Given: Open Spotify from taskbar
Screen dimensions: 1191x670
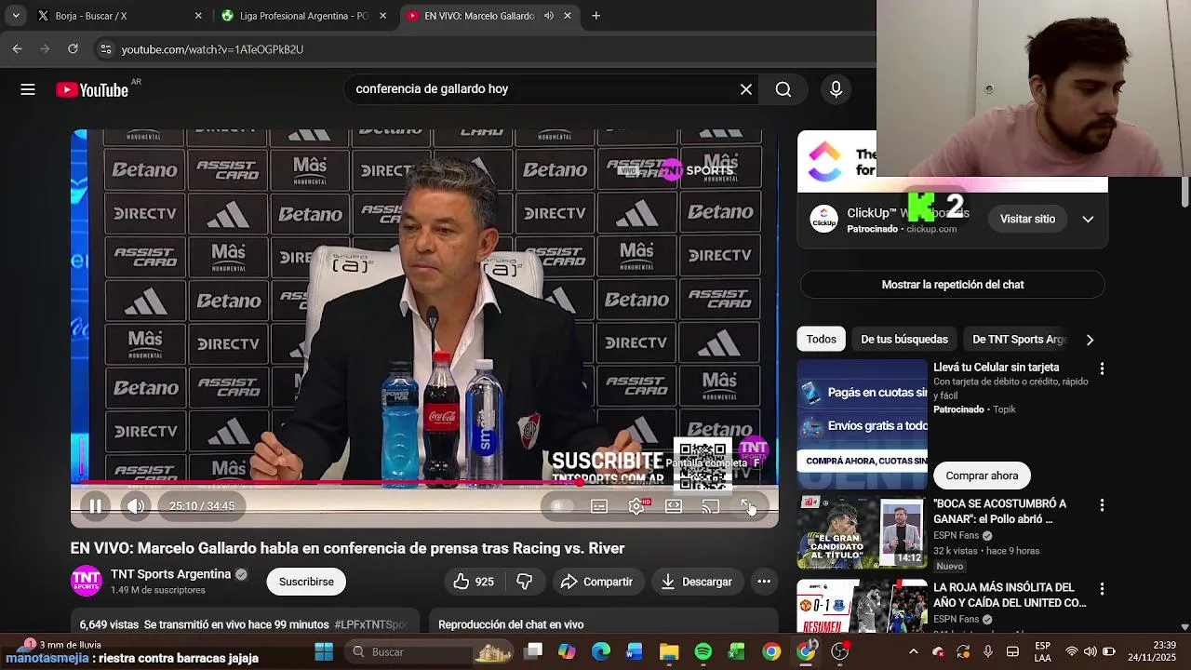Looking at the screenshot, I should pos(703,651).
